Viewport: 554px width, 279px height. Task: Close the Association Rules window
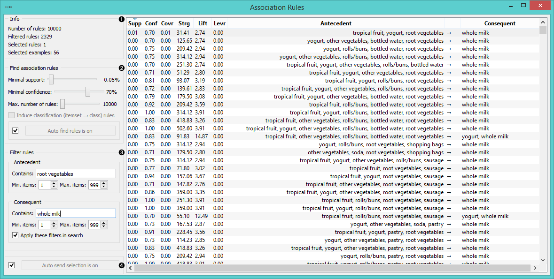coord(540,5)
